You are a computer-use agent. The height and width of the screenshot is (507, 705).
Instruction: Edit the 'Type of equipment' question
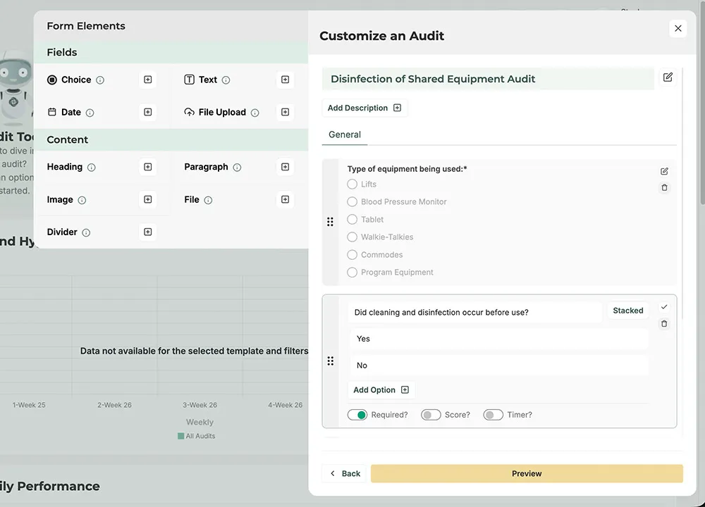(x=664, y=171)
